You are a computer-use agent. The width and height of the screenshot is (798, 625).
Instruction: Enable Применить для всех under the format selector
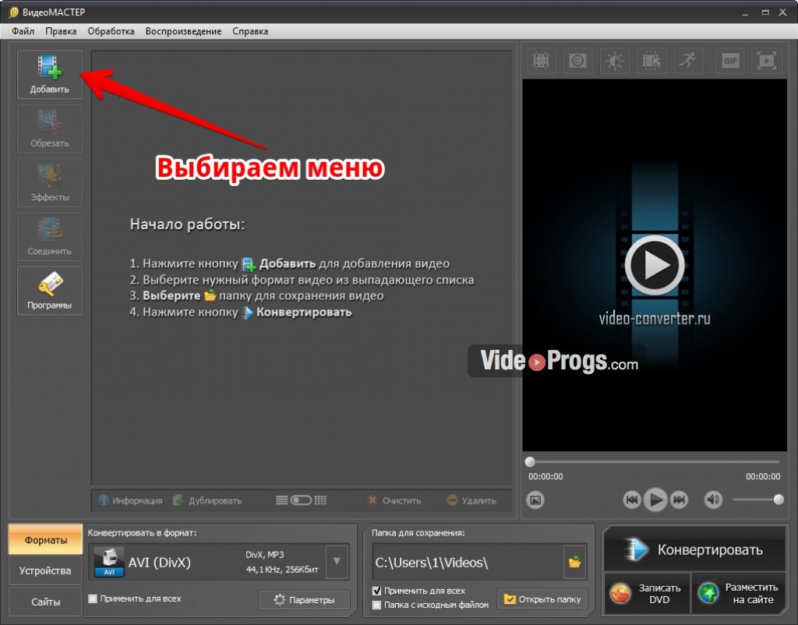coord(93,599)
